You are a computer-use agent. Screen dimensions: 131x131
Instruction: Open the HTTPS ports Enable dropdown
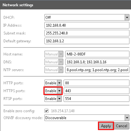(x=53, y=91)
